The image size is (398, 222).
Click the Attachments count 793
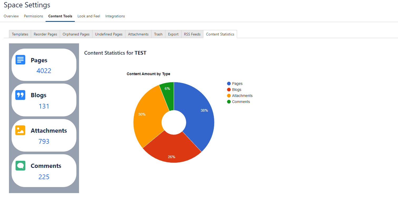[x=44, y=141]
